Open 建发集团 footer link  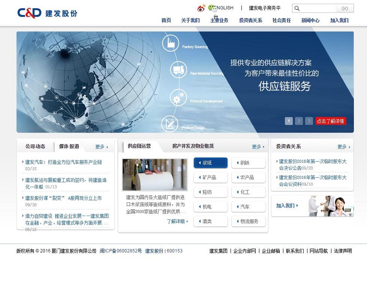(x=219, y=251)
